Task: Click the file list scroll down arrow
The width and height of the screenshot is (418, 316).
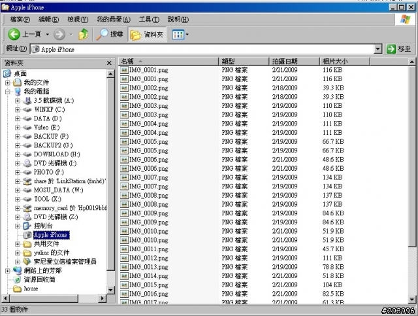Action: click(412, 300)
